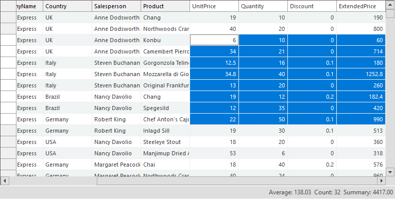The image size is (395, 199).
Task: Select the Mozzarella di Giovanni cell
Action: [165, 74]
